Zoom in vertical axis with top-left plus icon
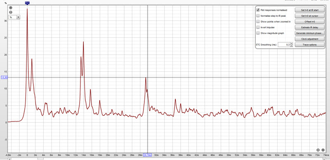 point(11,8)
